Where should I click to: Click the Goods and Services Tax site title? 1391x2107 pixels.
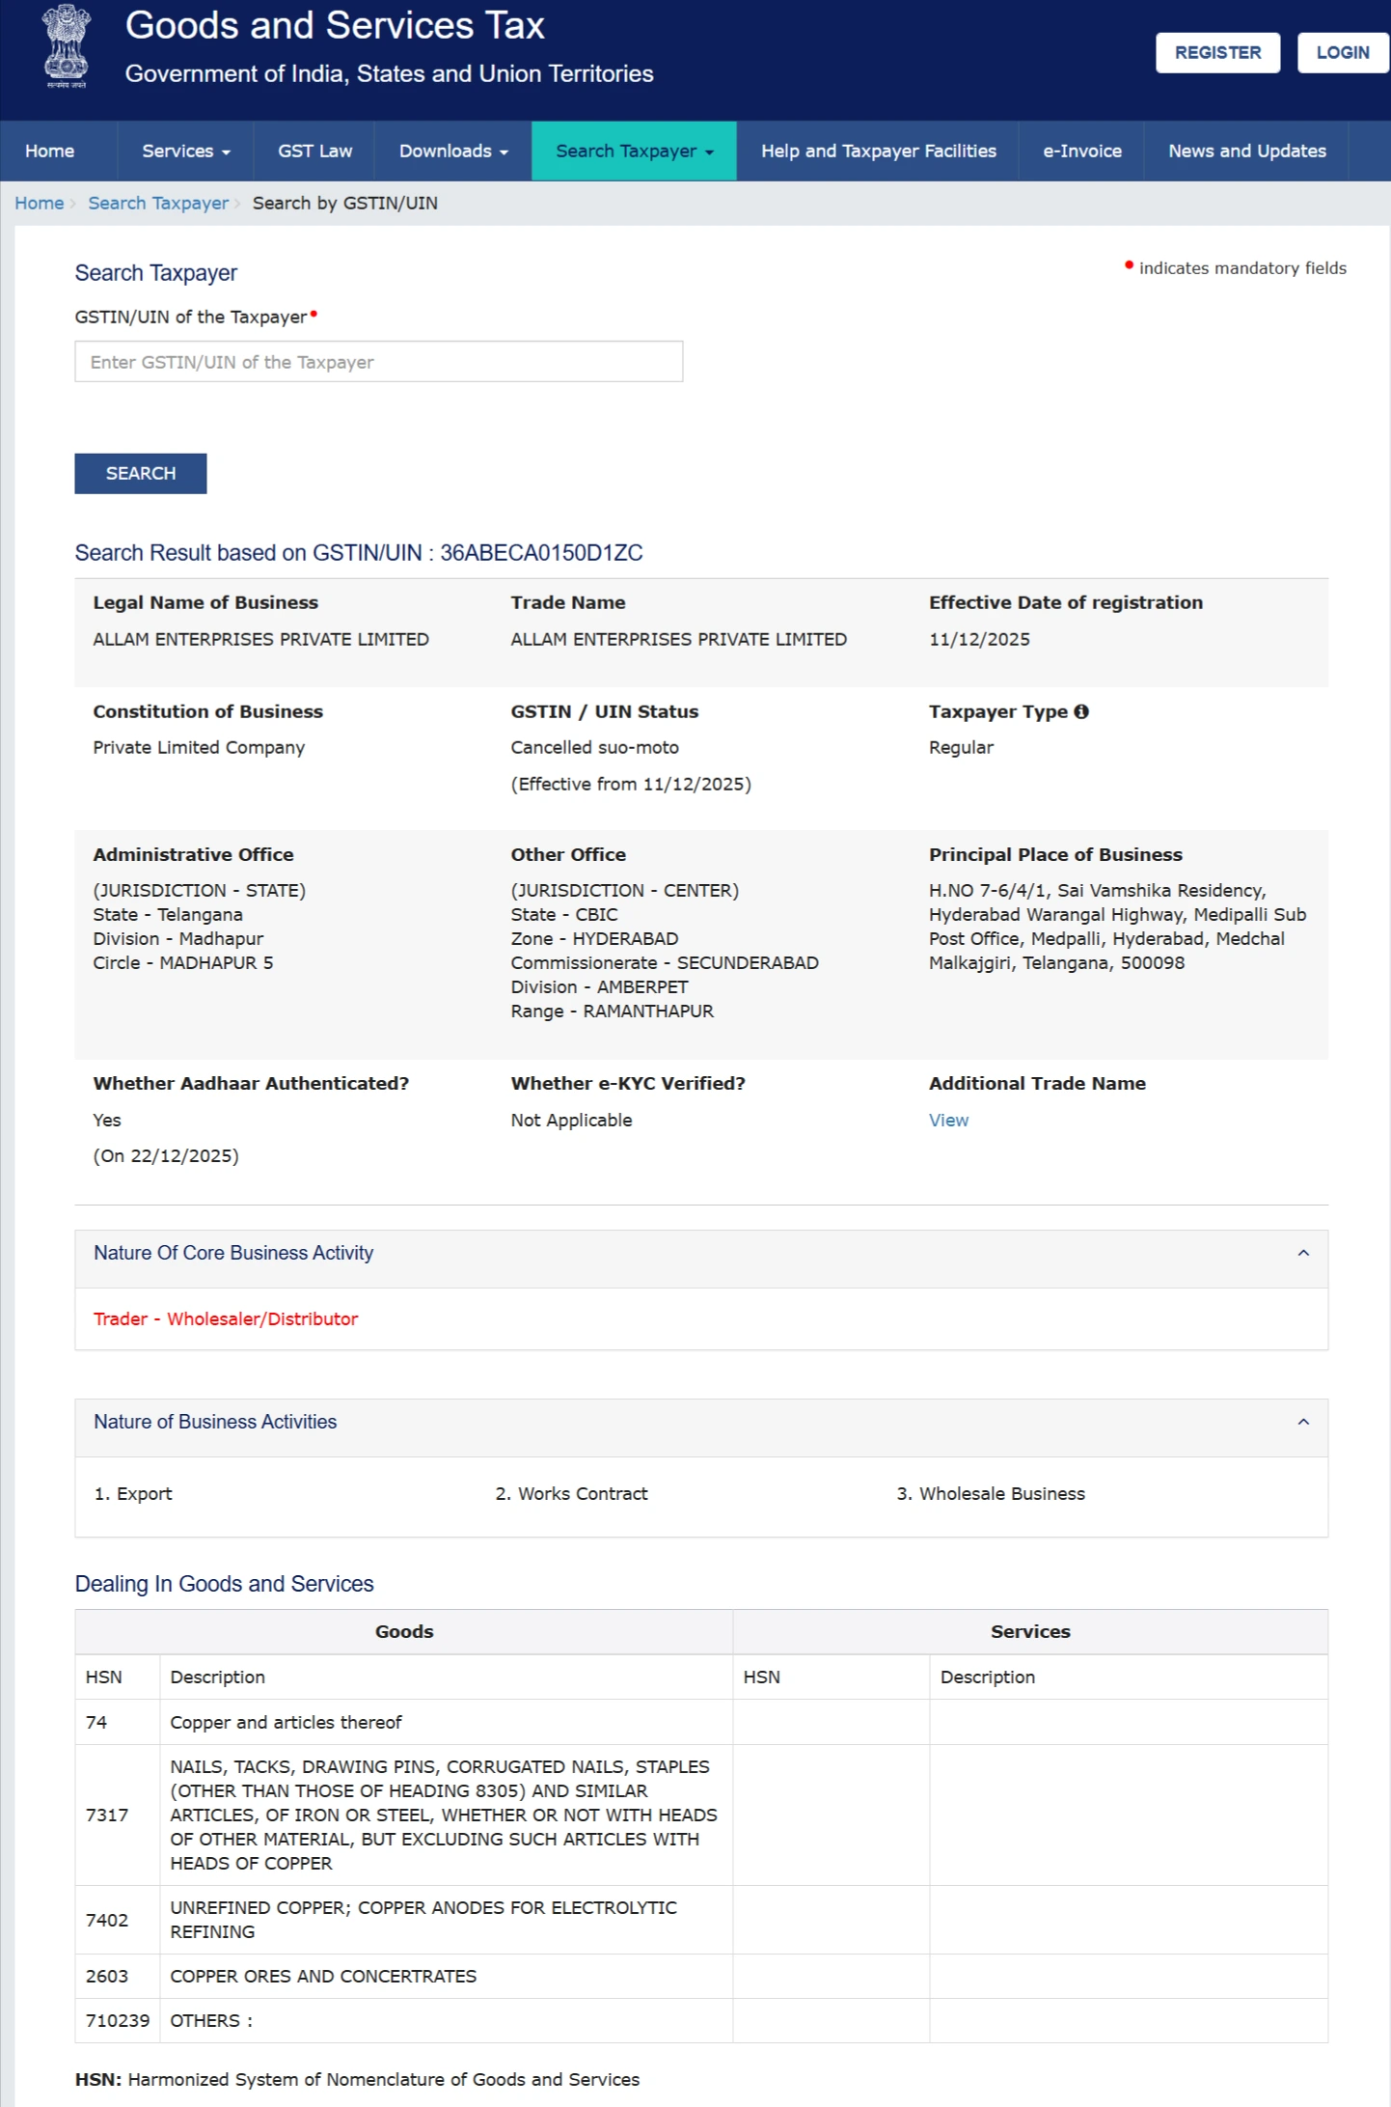point(335,26)
